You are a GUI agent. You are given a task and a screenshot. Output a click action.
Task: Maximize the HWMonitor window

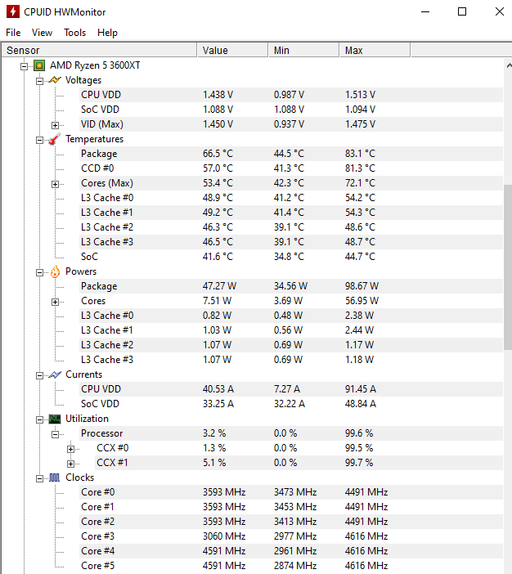click(x=462, y=11)
